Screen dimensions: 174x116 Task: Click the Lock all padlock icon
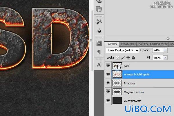[x=133, y=58]
